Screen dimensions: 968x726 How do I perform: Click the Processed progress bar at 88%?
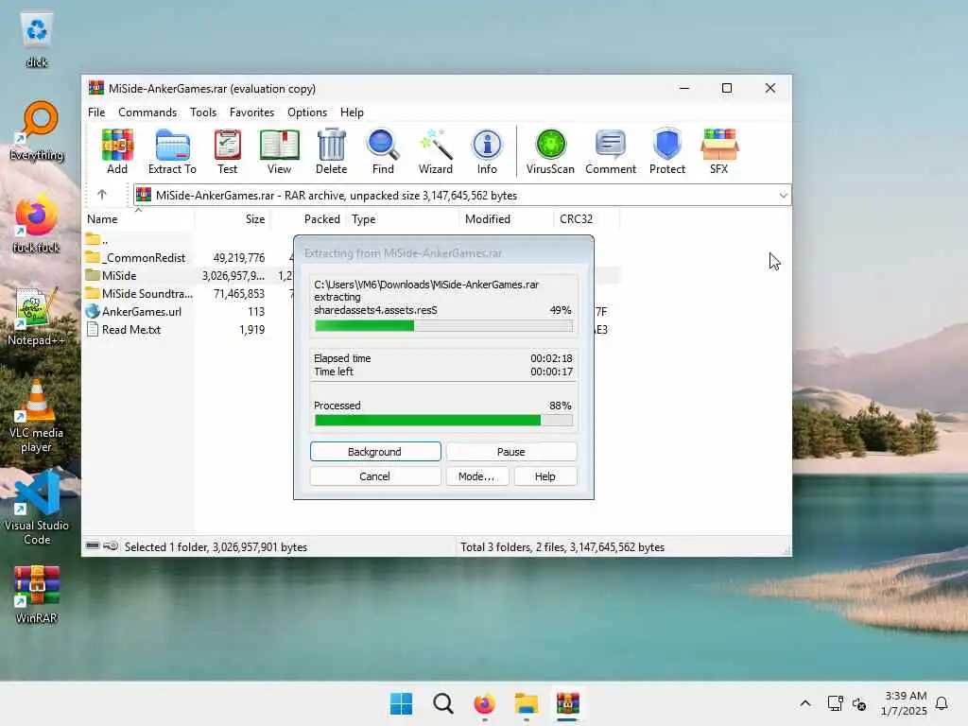pyautogui.click(x=443, y=421)
